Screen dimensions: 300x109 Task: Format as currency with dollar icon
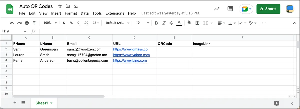[x=64, y=23]
